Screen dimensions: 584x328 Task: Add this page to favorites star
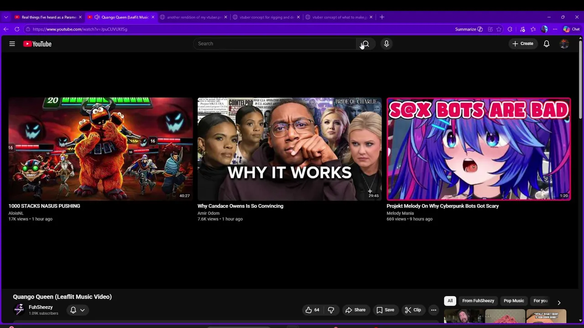[x=499, y=29]
